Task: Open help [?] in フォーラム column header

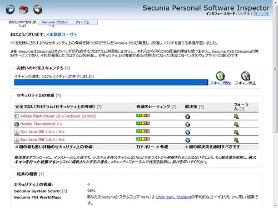Action: pos(242,109)
